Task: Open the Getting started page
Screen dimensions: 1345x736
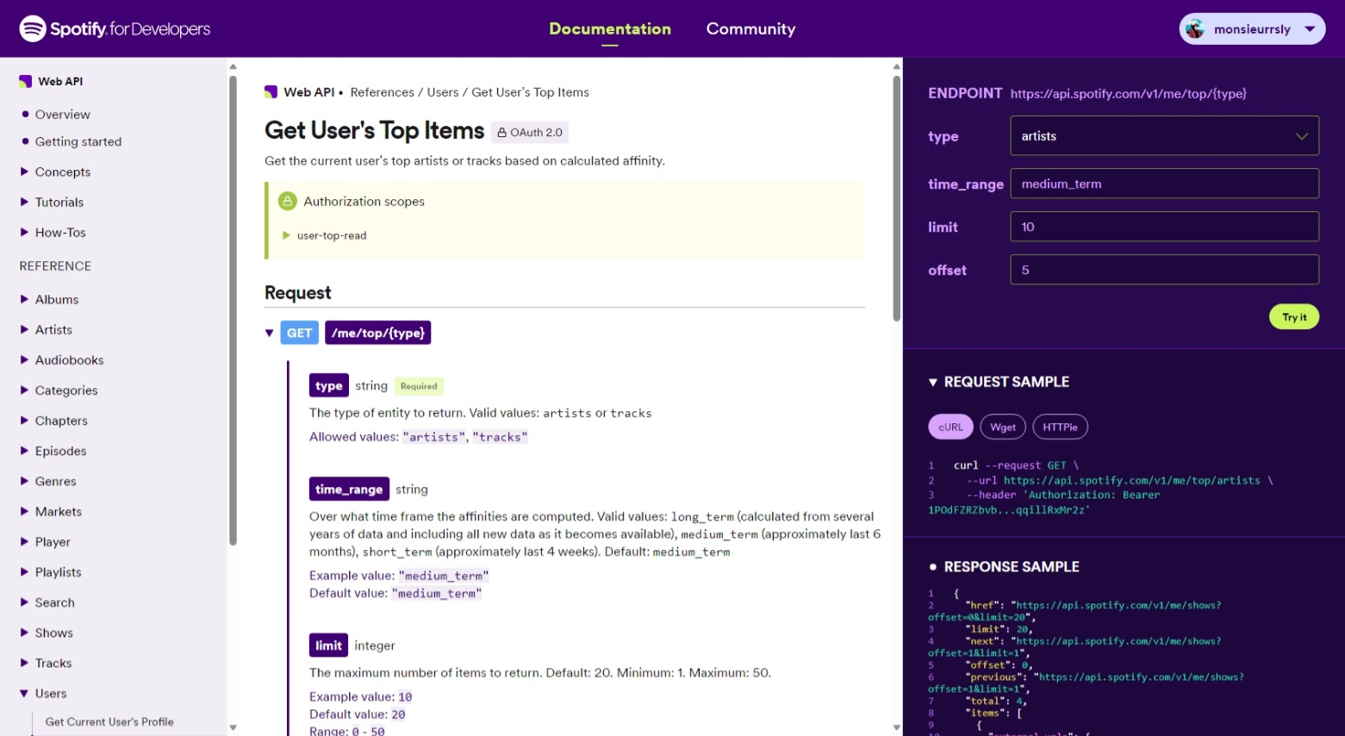Action: coord(78,141)
